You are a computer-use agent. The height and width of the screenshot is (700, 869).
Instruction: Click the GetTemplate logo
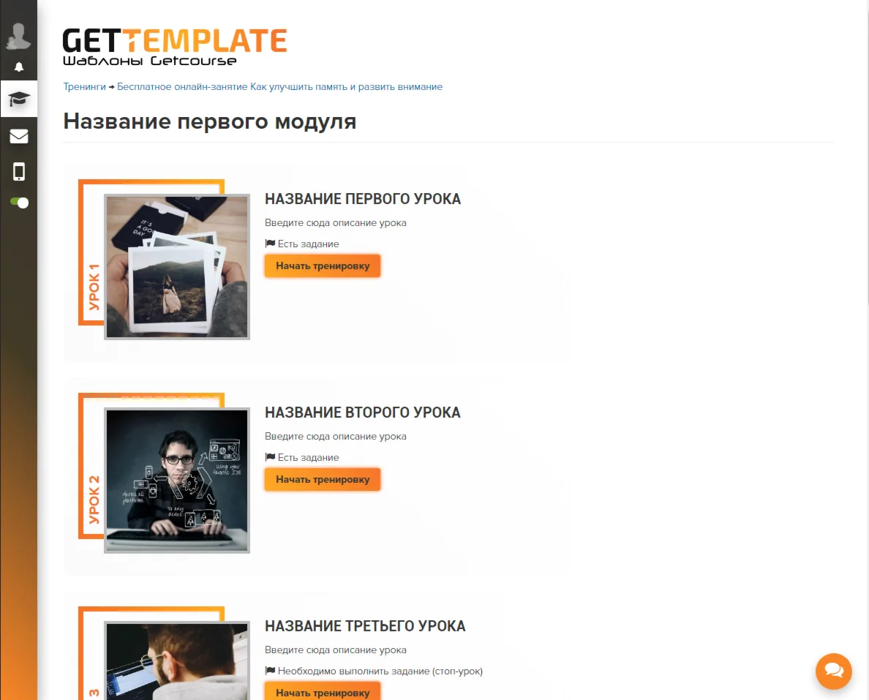pyautogui.click(x=175, y=48)
